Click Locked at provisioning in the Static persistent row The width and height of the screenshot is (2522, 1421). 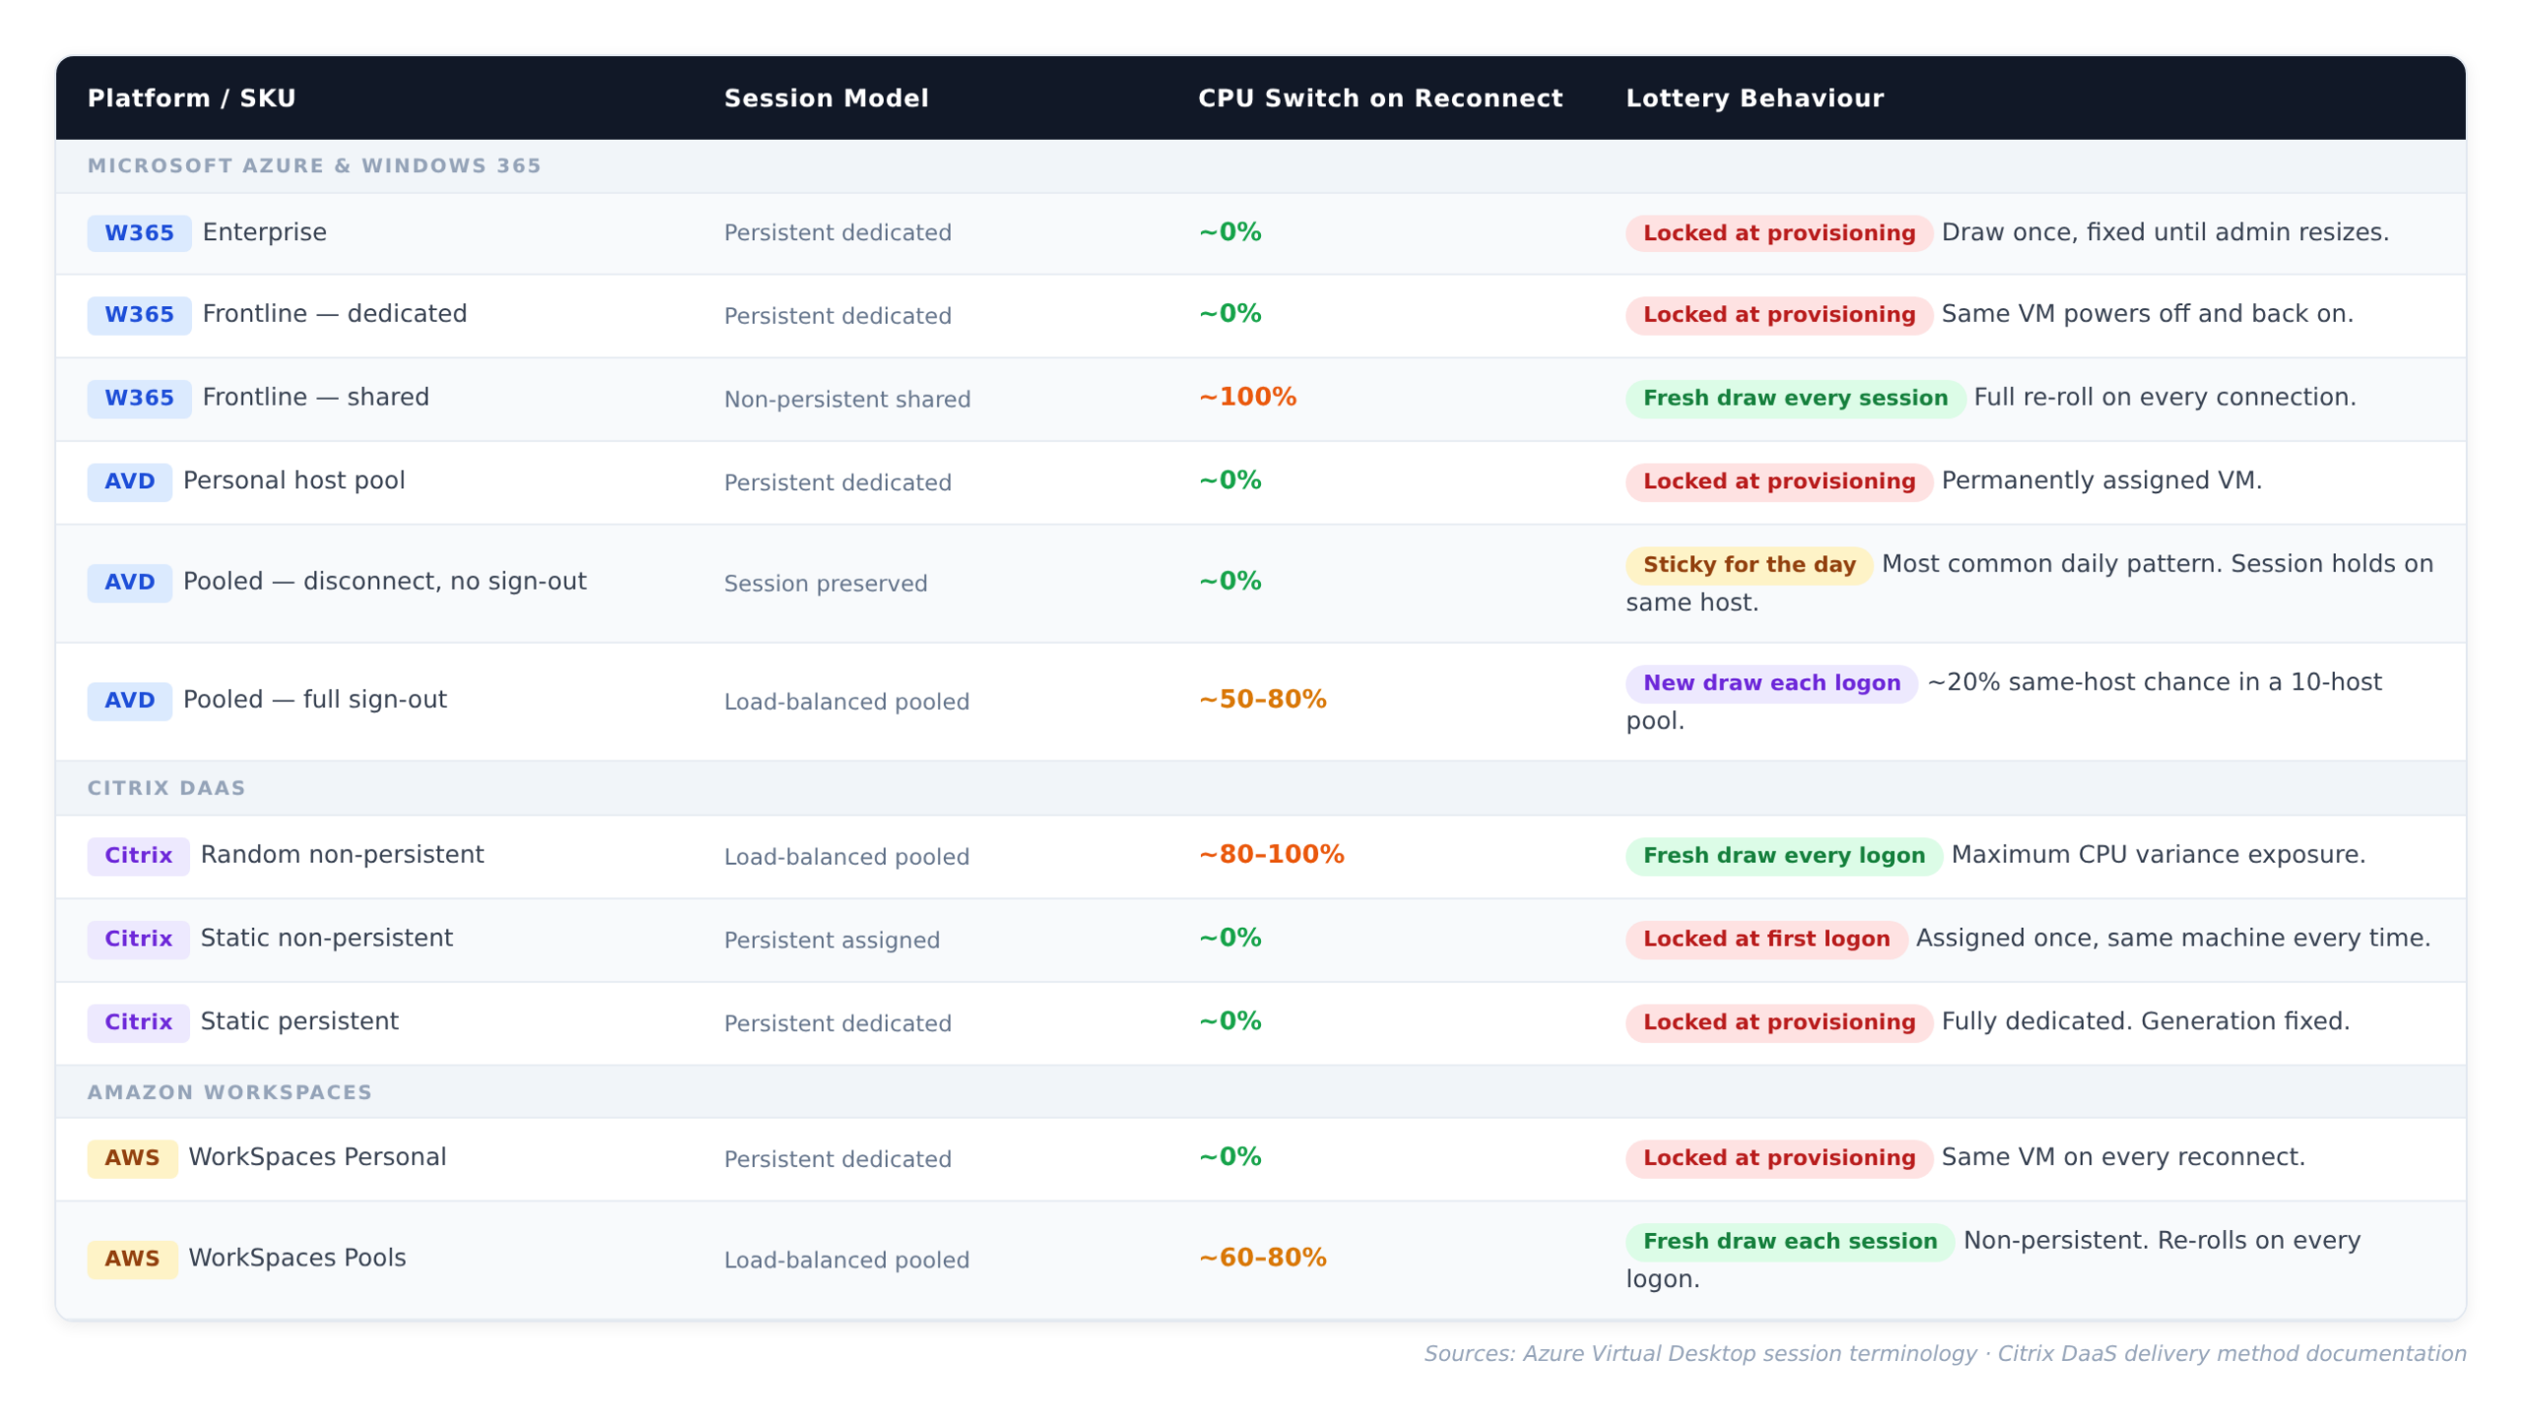1778,1022
